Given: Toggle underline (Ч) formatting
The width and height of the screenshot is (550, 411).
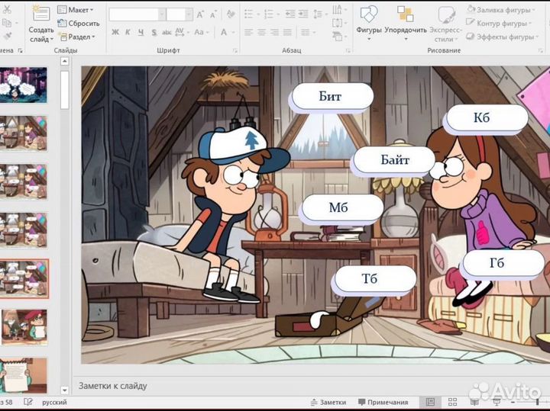Looking at the screenshot, I should click(141, 32).
